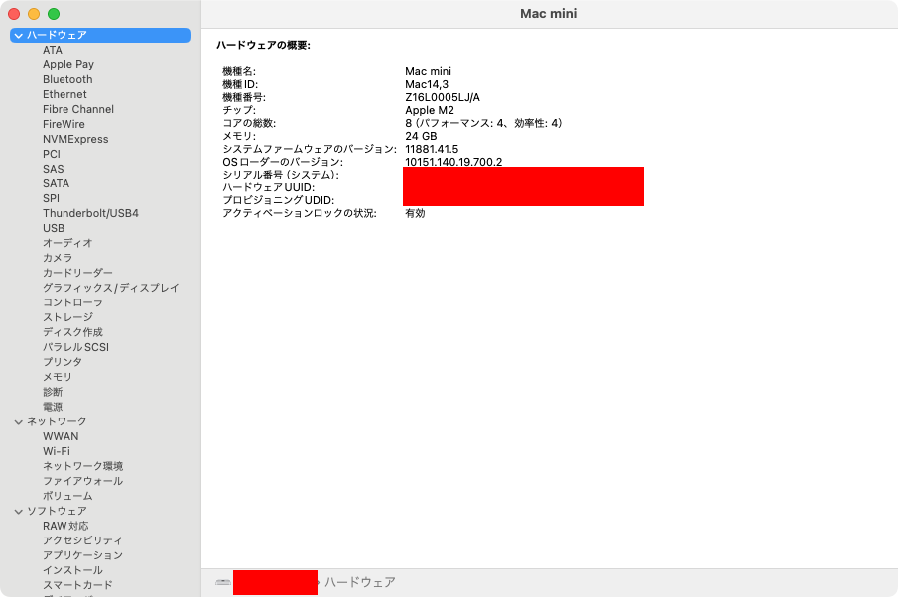898x597 pixels.
Task: Open the グラフィックス/ディスプレイ section
Action: click(109, 288)
